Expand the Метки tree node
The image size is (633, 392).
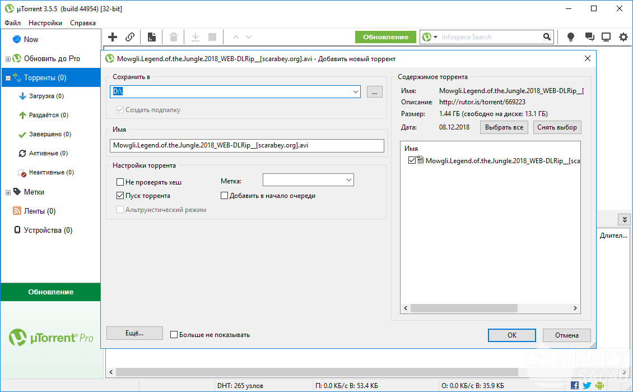8,192
